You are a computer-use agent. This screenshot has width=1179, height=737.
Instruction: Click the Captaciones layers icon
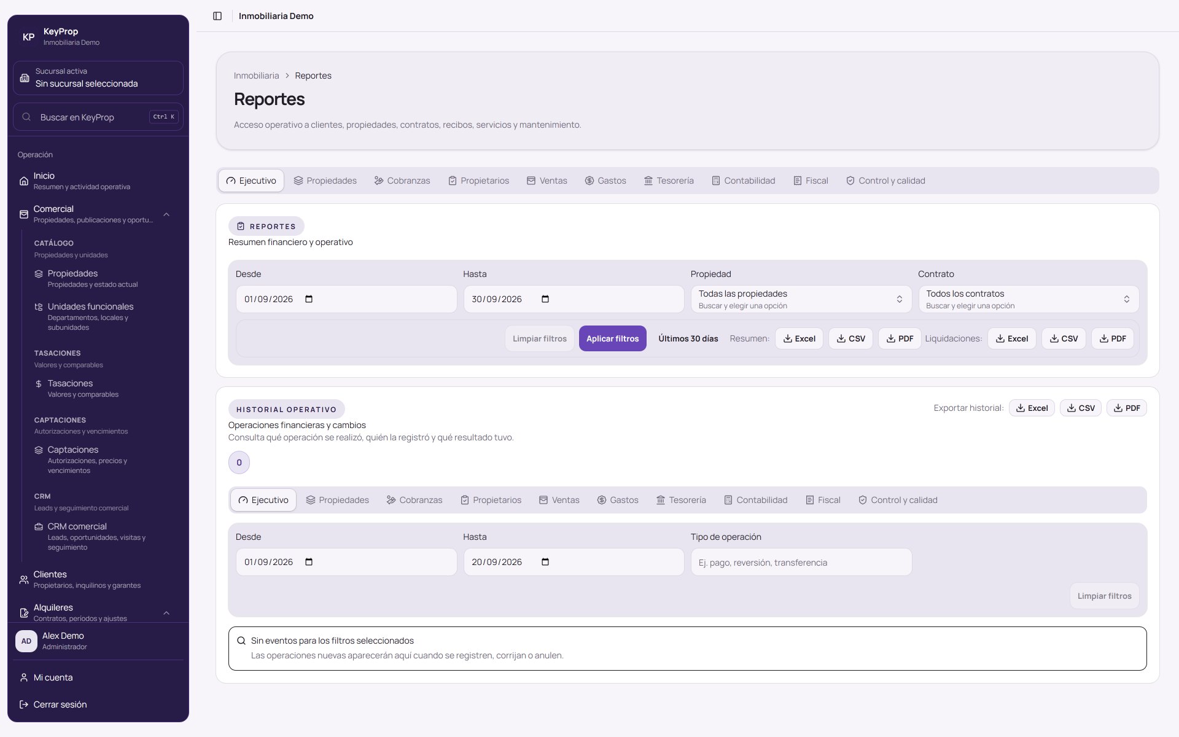point(39,450)
